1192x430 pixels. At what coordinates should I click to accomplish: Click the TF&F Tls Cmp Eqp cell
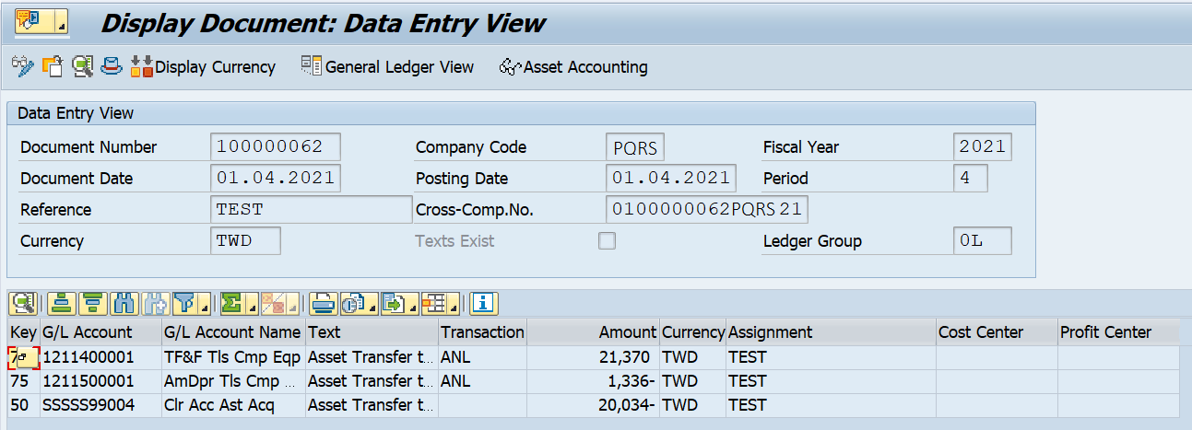tap(233, 357)
